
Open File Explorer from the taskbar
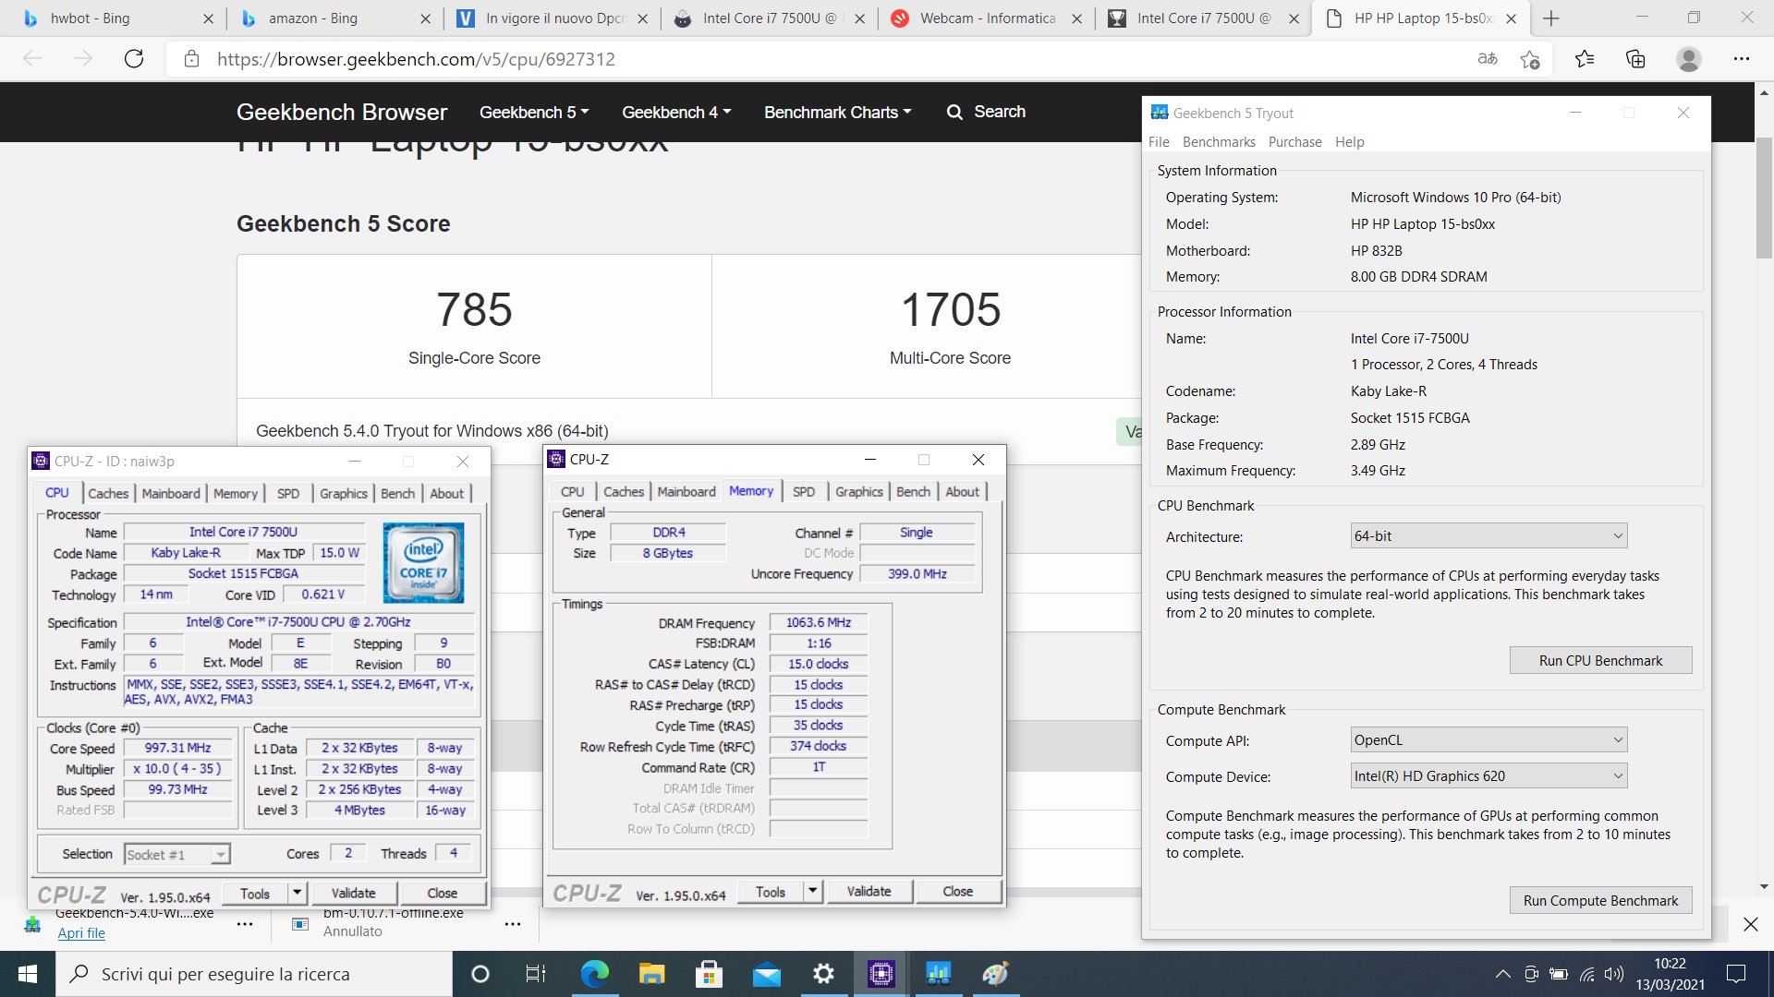[x=651, y=974]
